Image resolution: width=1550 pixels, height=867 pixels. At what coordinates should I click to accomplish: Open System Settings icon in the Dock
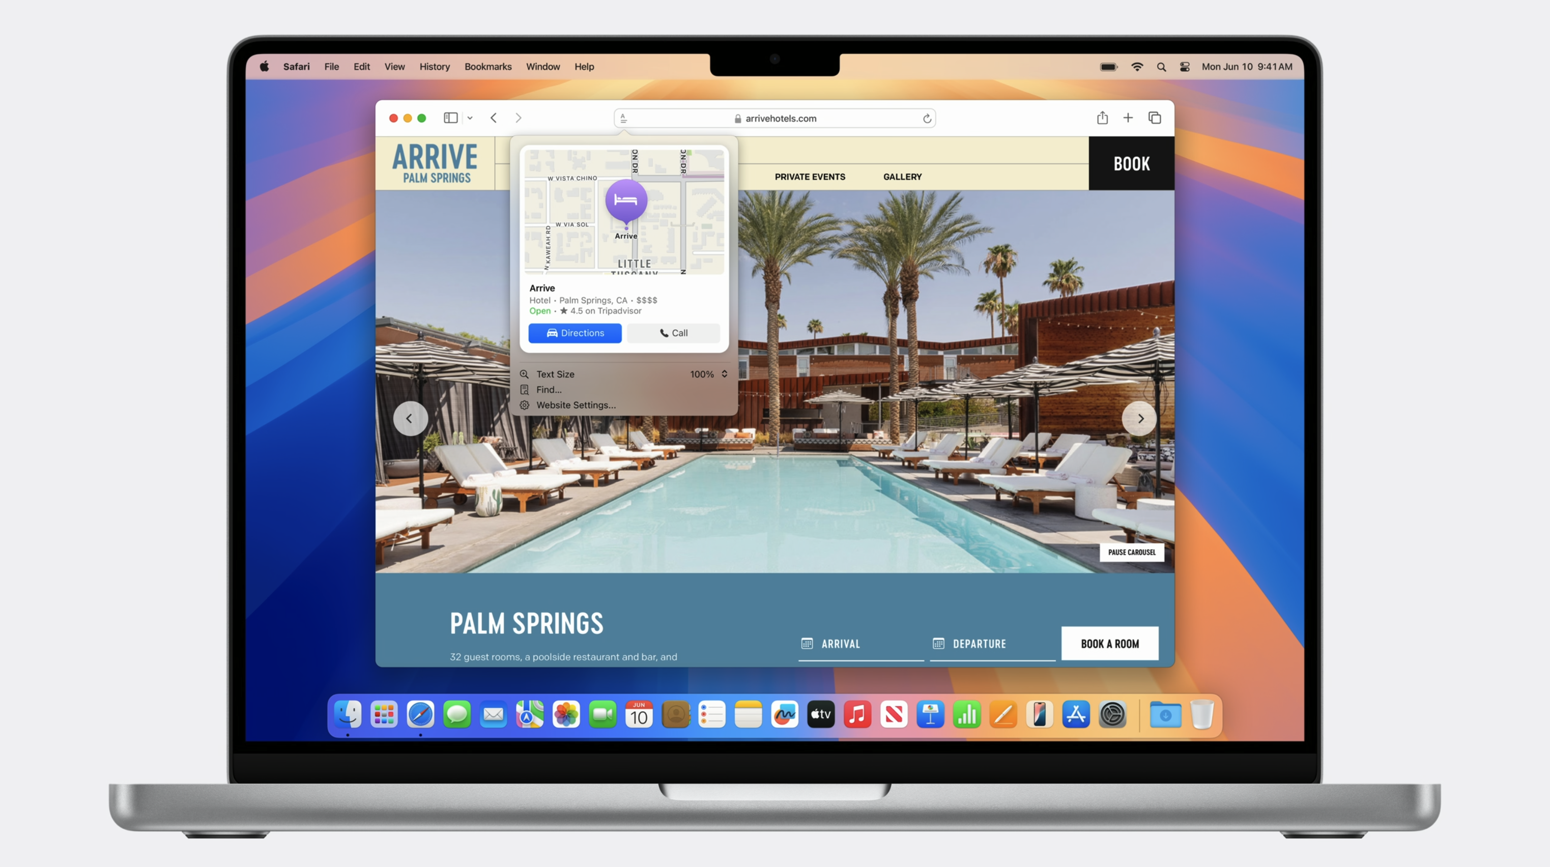(1112, 714)
